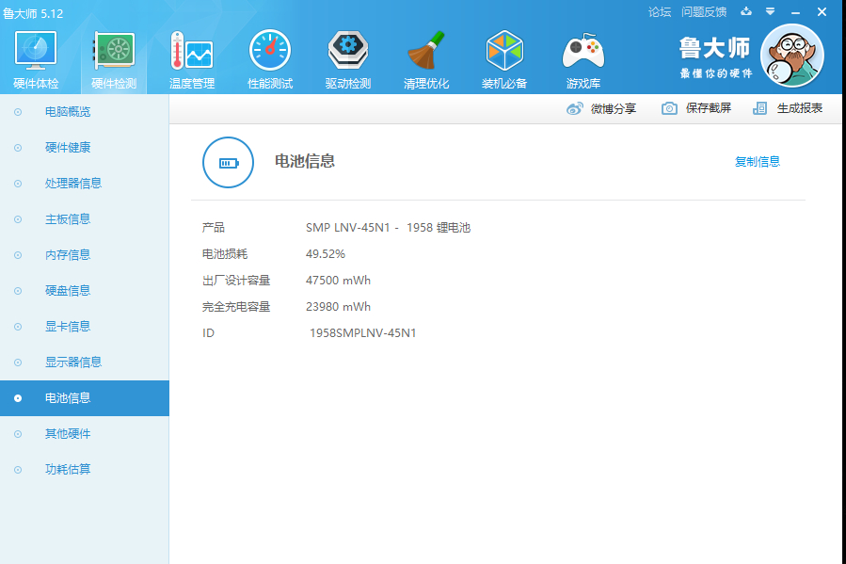This screenshot has height=564, width=846.
Task: Click battery wear value 49.52%
Action: point(326,254)
